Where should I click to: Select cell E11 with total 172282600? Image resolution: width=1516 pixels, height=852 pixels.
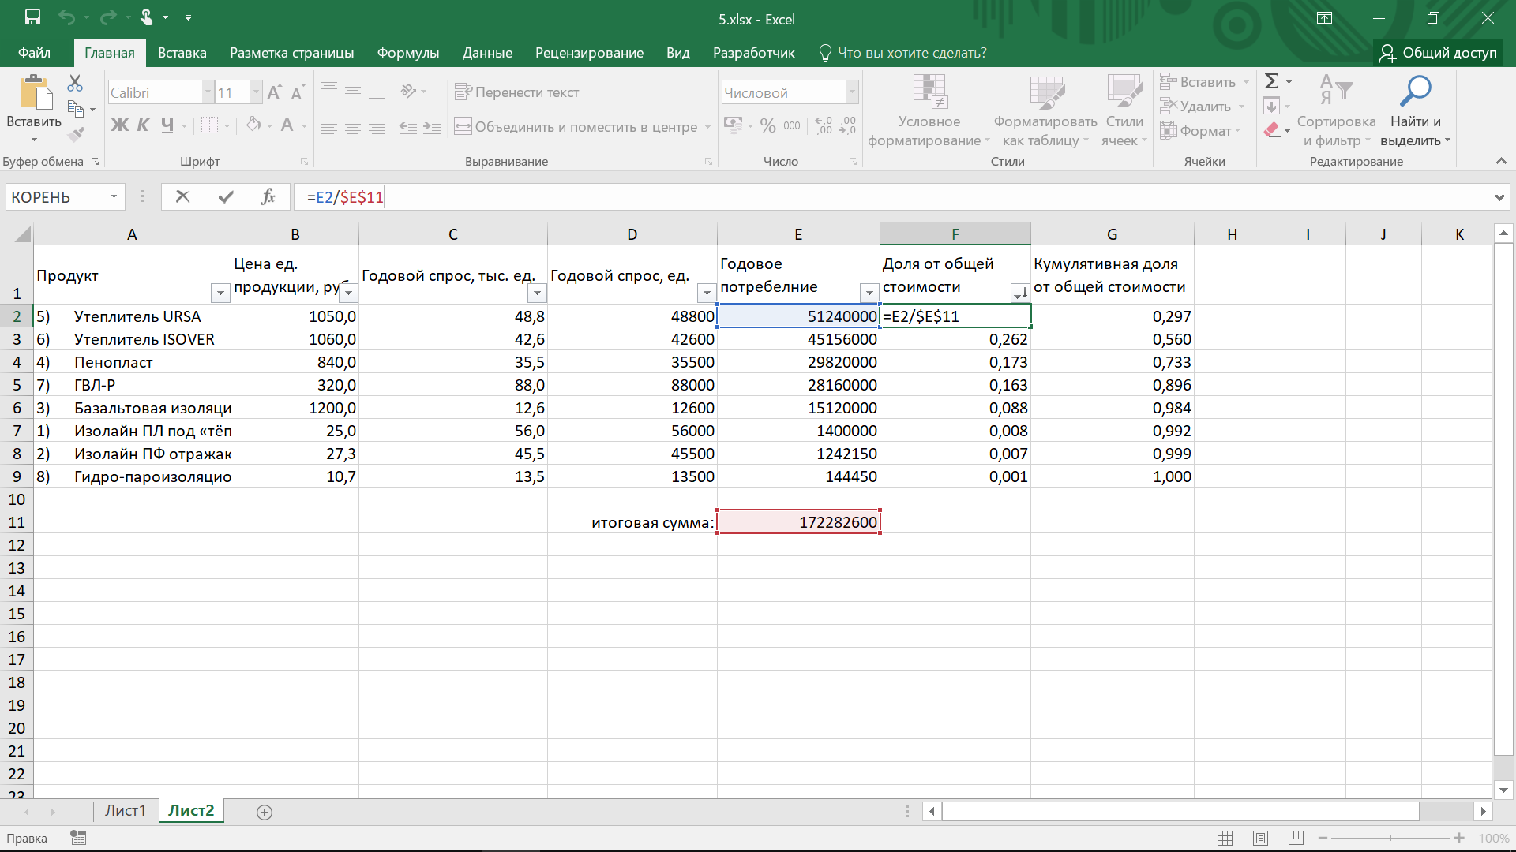click(x=798, y=522)
